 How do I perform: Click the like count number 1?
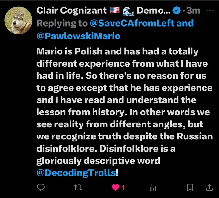click(x=123, y=188)
